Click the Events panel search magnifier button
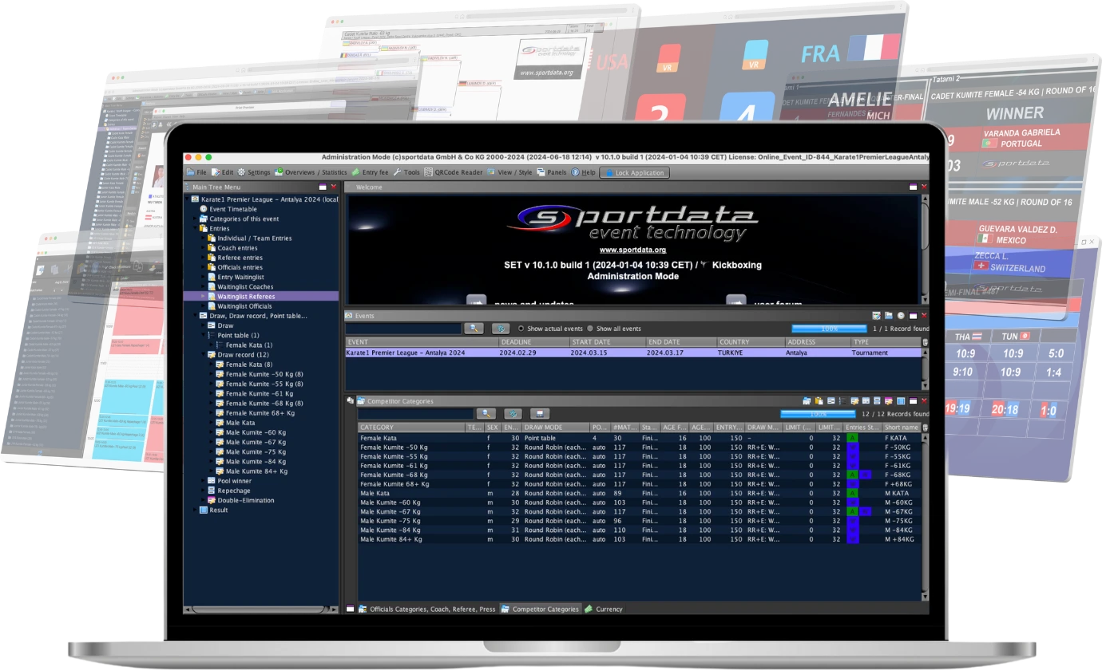Screen dimensions: 1118x670 [x=474, y=328]
